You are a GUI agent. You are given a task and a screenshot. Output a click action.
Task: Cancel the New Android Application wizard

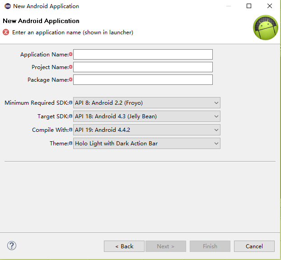(x=254, y=246)
